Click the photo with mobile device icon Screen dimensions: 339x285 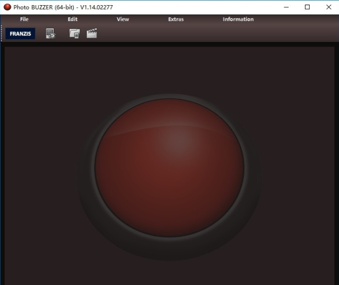click(74, 34)
